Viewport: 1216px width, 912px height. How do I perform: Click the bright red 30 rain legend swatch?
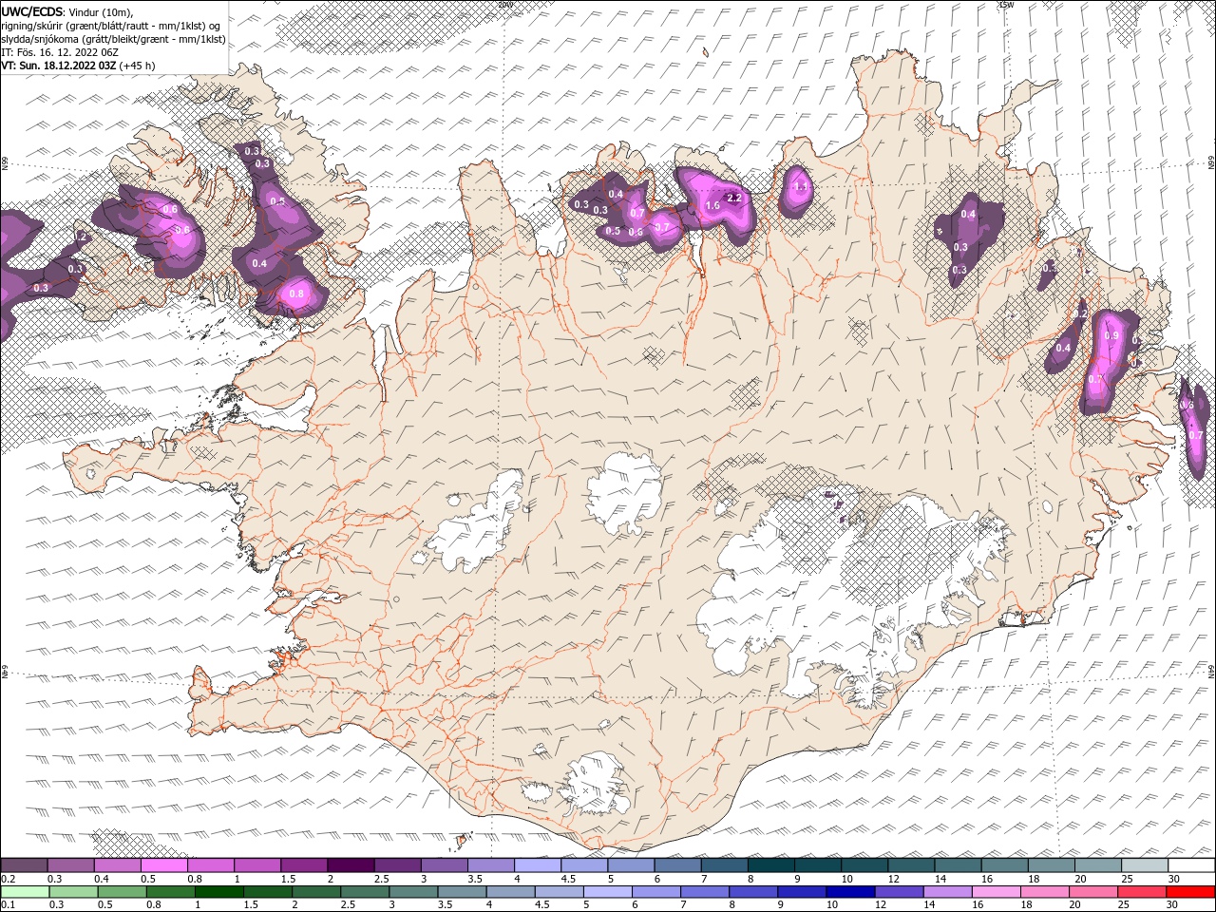pos(1191,892)
